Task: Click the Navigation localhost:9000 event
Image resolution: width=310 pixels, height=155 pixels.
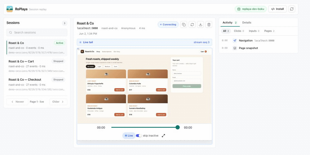Action: (x=258, y=41)
